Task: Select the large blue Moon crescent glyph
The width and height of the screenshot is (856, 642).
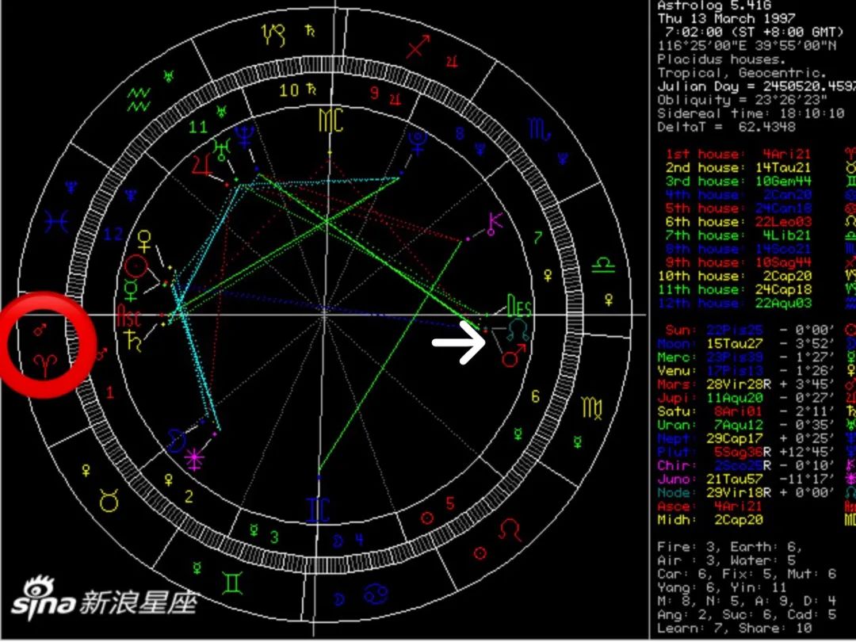Action: click(176, 441)
